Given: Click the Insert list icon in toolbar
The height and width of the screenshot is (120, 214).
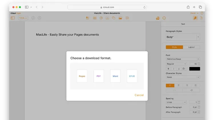Looking at the screenshot, I should click(x=88, y=18).
